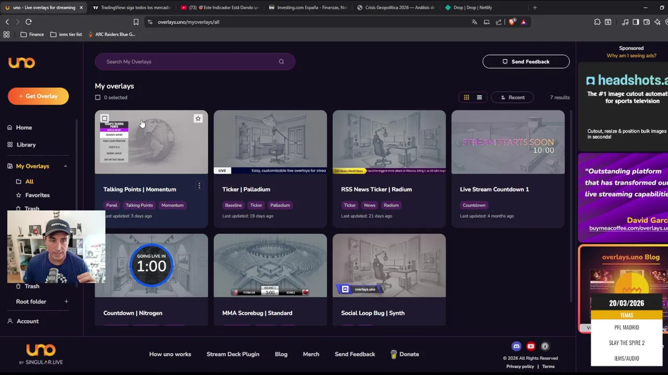Open the three-dot menu for Talking Points | Momentum
The image size is (668, 375).
coord(199,186)
